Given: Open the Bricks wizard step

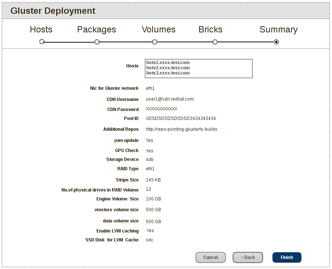Looking at the screenshot, I should pyautogui.click(x=210, y=29).
